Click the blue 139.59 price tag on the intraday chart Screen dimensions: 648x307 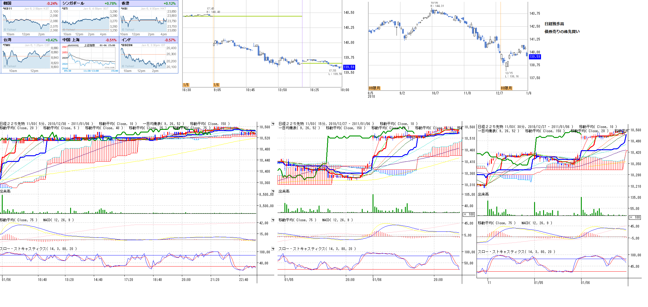pyautogui.click(x=349, y=67)
